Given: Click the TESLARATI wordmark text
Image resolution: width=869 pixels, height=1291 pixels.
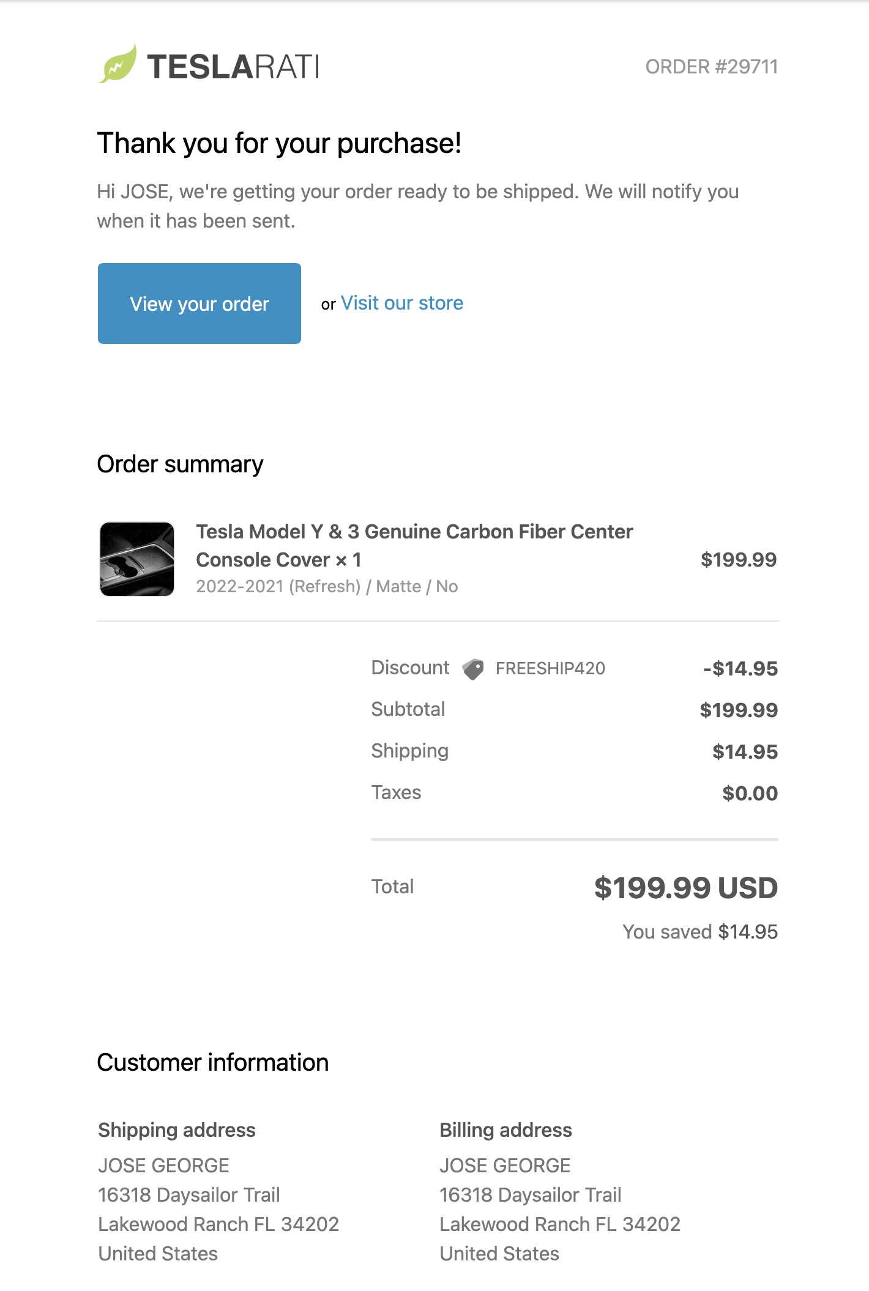Looking at the screenshot, I should point(233,67).
